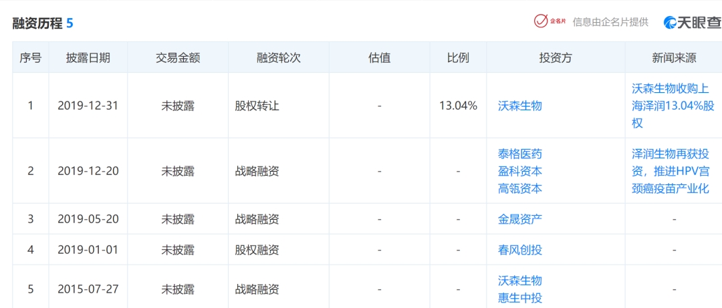Open 沃森生物 investor link in row 5
The height and width of the screenshot is (308, 722).
[x=520, y=281]
